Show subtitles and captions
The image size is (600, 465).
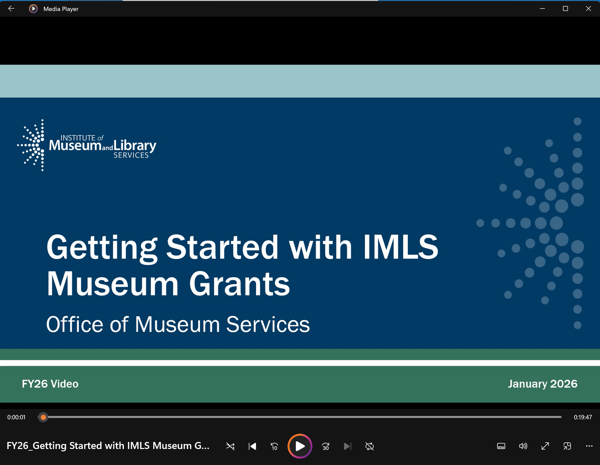click(x=502, y=446)
